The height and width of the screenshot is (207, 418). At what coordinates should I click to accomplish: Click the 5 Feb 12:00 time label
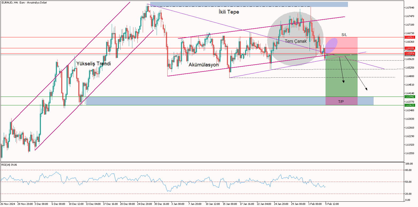tap(332, 204)
